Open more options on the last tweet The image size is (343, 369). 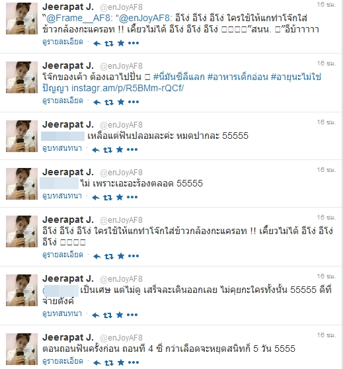133,362
